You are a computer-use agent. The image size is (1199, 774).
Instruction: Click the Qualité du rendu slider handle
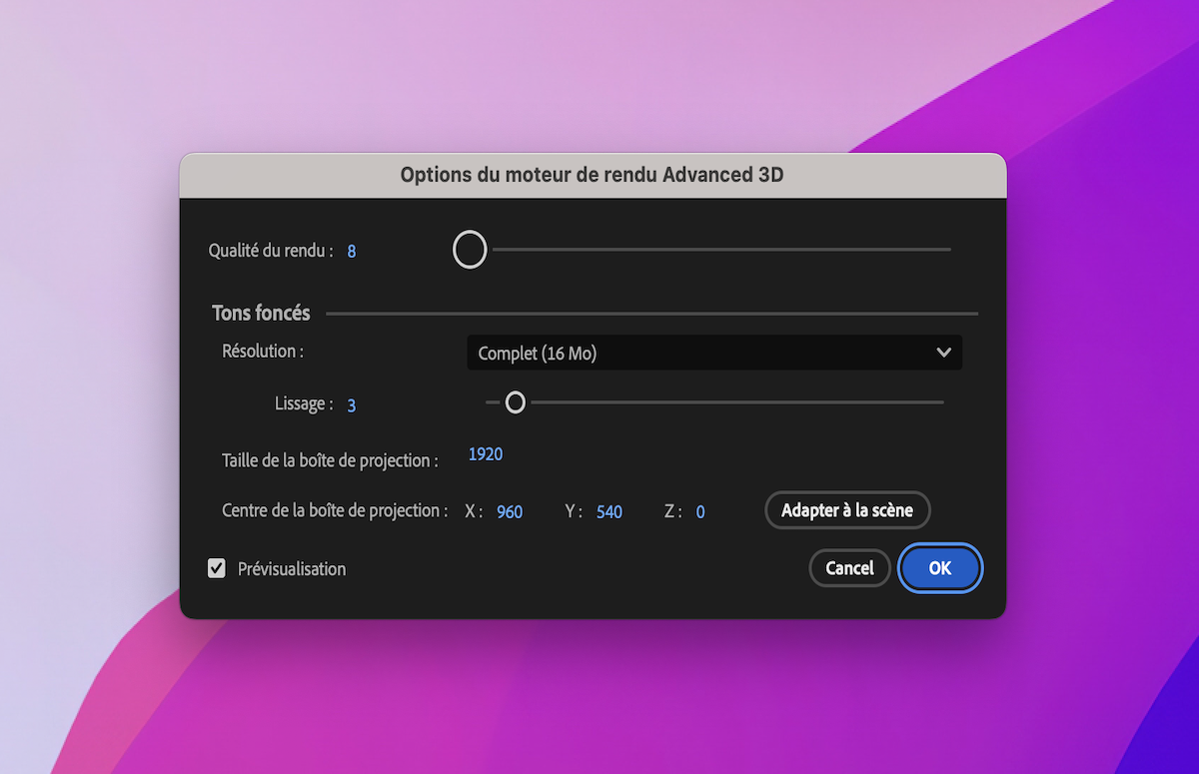[470, 249]
